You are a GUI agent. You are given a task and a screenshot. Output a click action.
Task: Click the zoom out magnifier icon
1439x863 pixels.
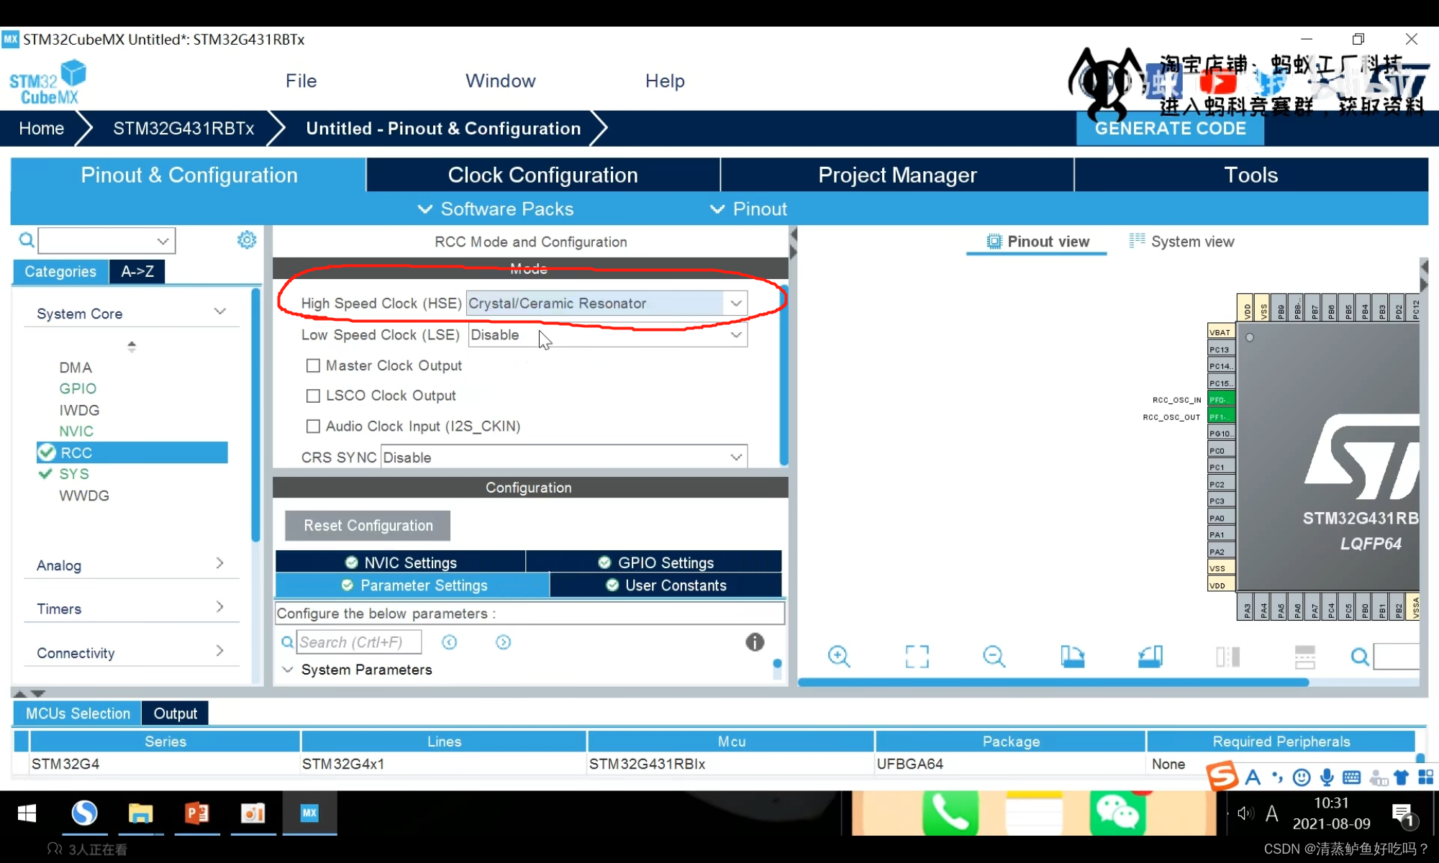[994, 656]
